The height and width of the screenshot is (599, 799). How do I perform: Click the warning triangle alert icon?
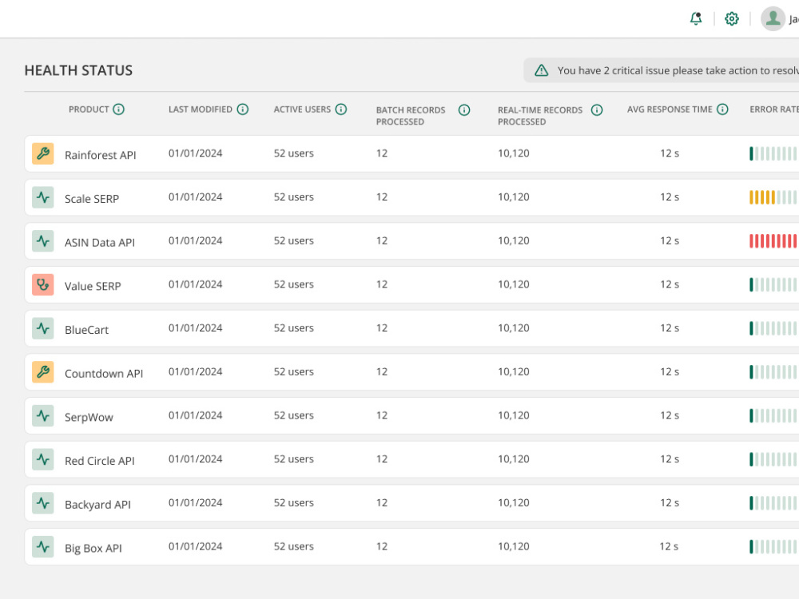click(x=541, y=70)
